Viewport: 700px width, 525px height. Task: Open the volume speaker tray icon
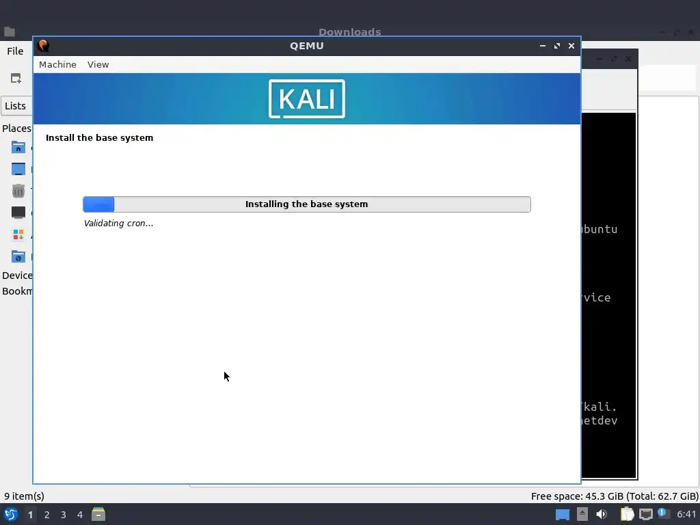tap(602, 514)
